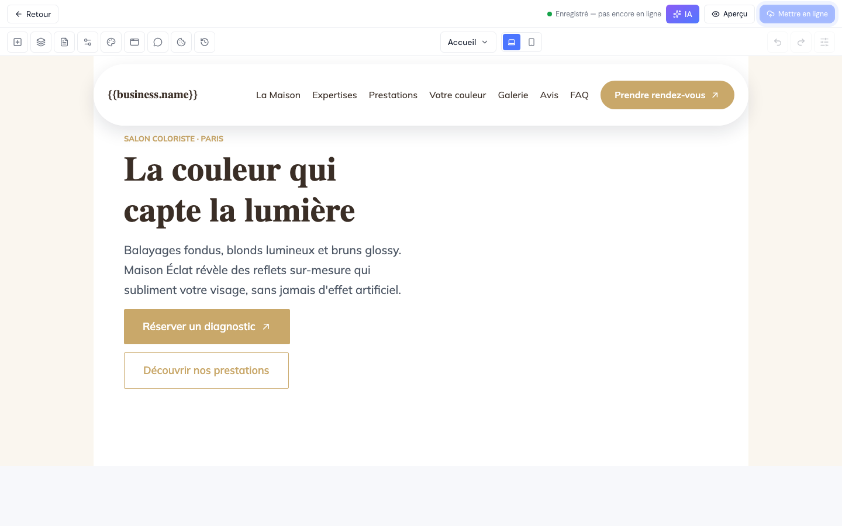The width and height of the screenshot is (842, 526).
Task: Open the IA assistant button
Action: 682,14
